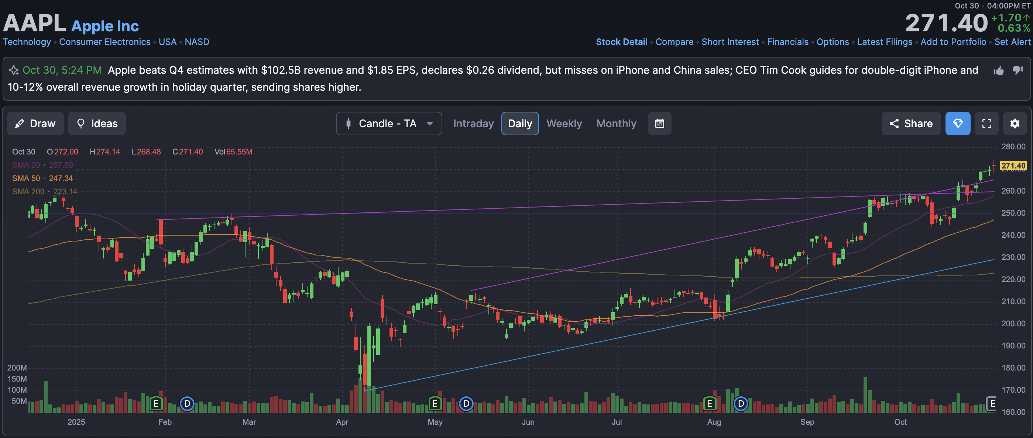Click the August earnings E marker

point(709,404)
